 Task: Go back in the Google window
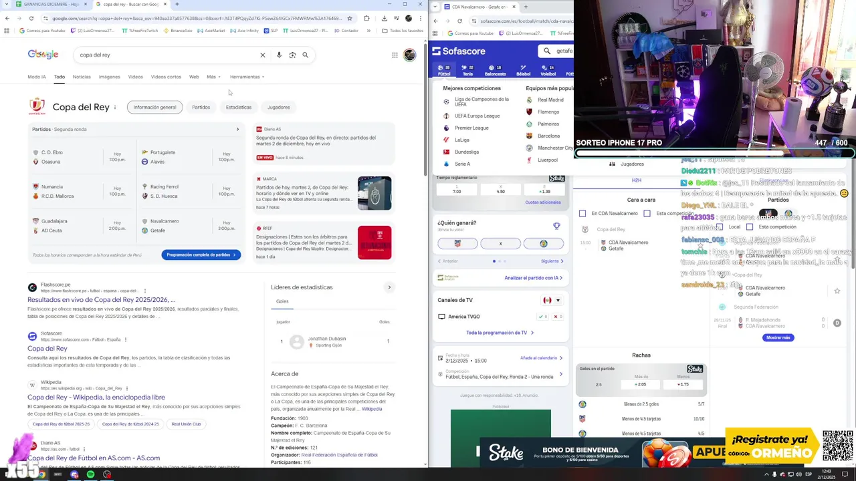pyautogui.click(x=7, y=18)
